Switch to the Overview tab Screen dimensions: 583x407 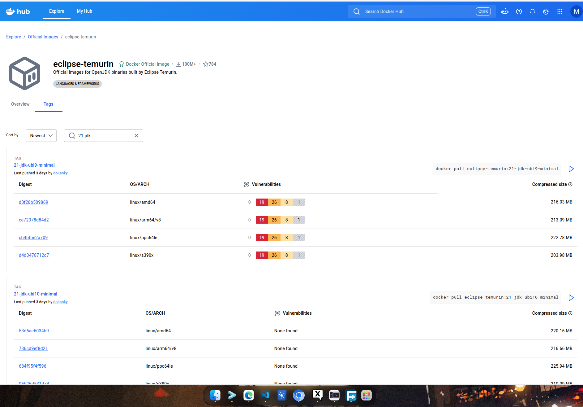20,104
